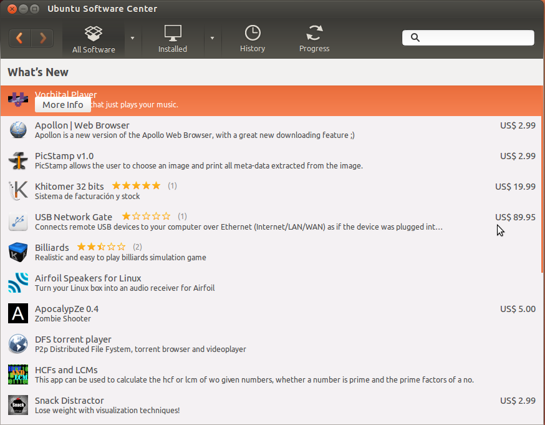Rate USB Network Gate using the stars
This screenshot has width=545, height=425.
point(146,216)
